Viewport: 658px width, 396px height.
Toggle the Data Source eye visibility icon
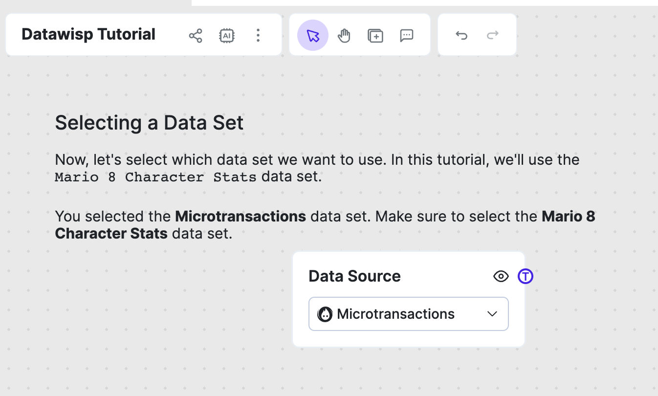(x=501, y=276)
